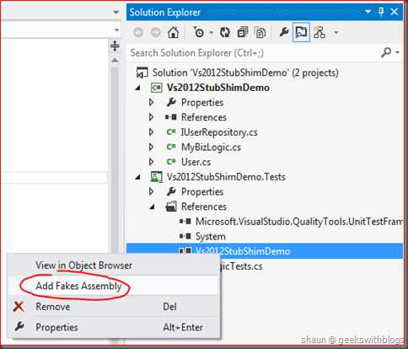Refresh the Solution Explorer

tap(225, 33)
